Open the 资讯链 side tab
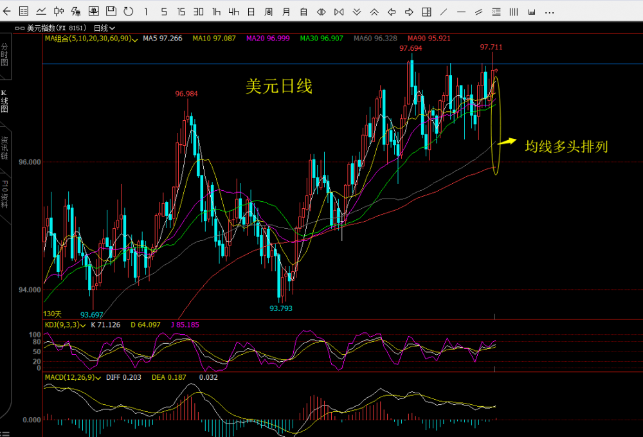Viewport: 643px width, 437px height. [x=5, y=148]
